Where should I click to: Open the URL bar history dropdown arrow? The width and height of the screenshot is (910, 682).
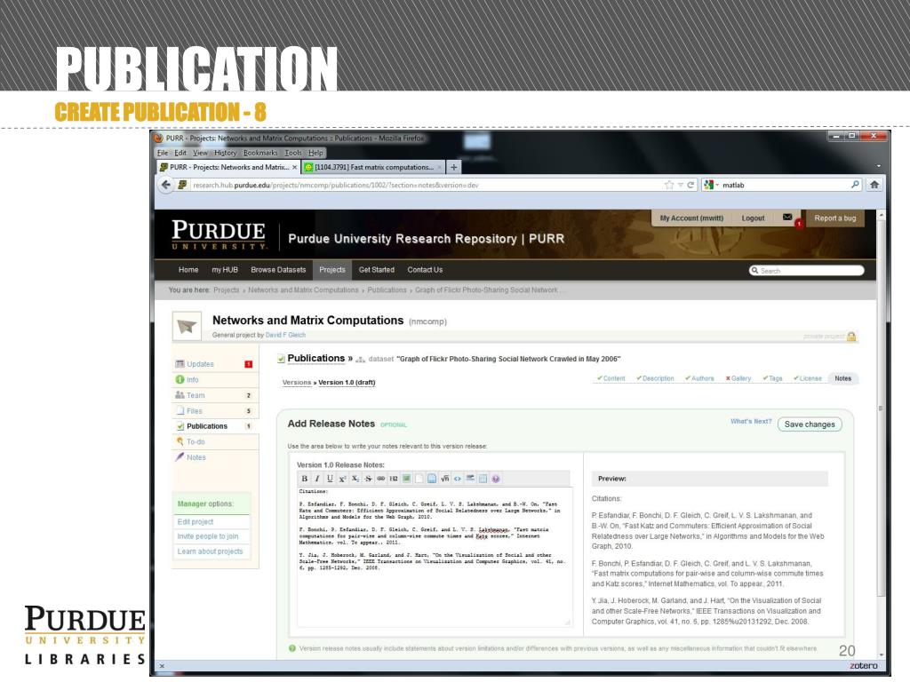(680, 185)
